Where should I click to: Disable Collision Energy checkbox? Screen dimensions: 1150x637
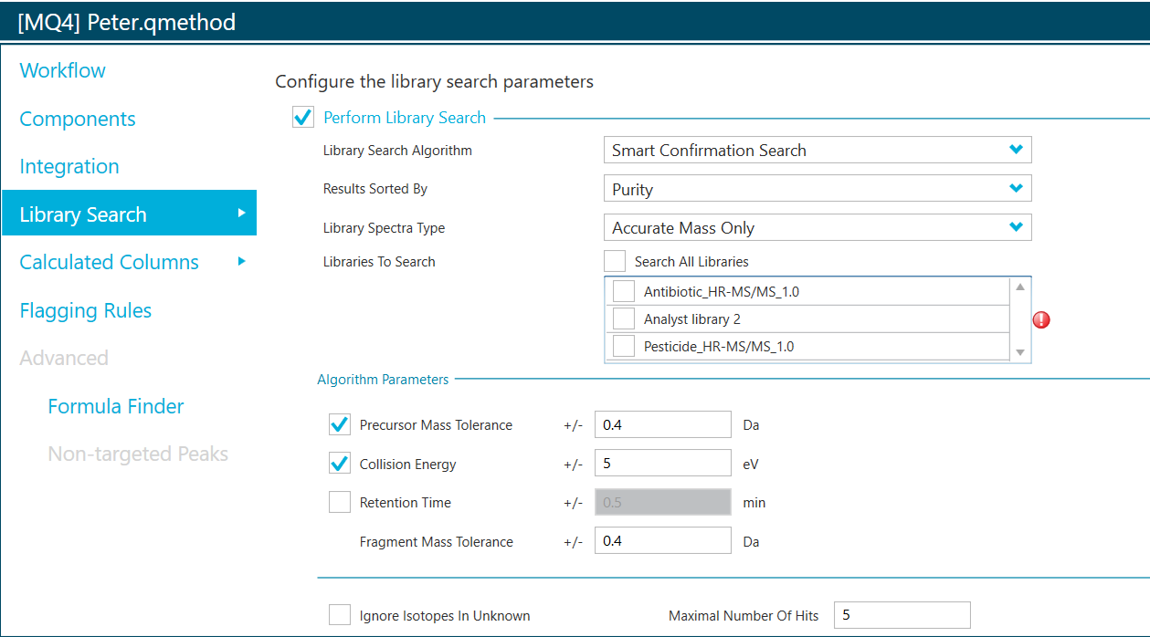pyautogui.click(x=340, y=464)
